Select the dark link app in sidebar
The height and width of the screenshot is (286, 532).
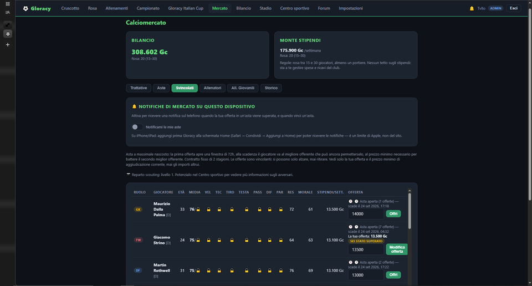7,25
